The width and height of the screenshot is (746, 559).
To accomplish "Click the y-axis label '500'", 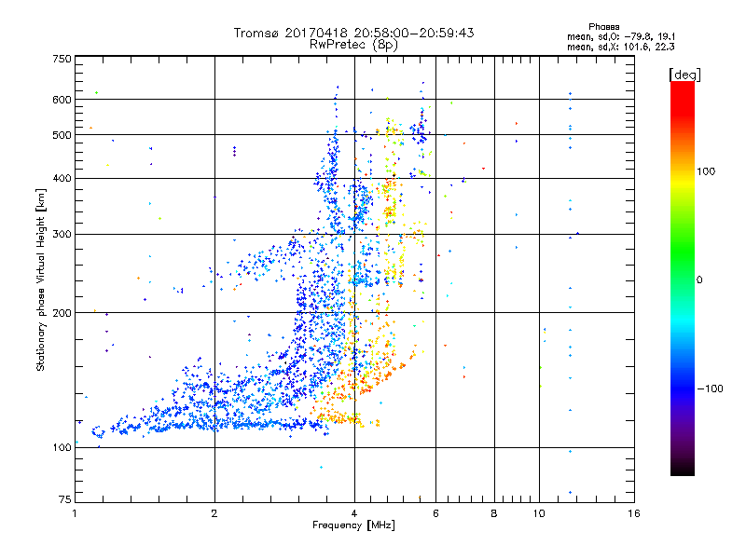I will pos(62,135).
